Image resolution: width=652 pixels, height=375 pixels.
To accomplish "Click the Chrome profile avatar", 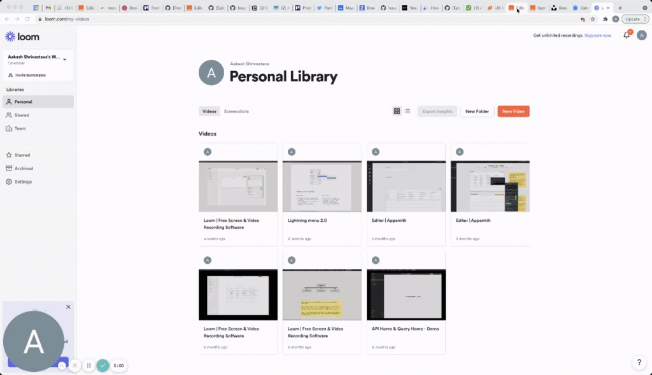I will 616,19.
